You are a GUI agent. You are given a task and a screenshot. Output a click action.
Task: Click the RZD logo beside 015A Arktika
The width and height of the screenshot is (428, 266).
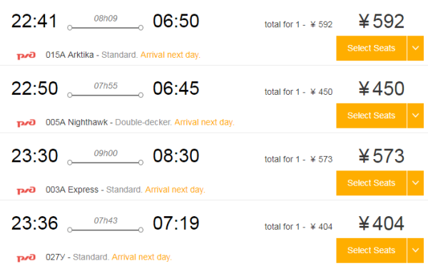26,56
